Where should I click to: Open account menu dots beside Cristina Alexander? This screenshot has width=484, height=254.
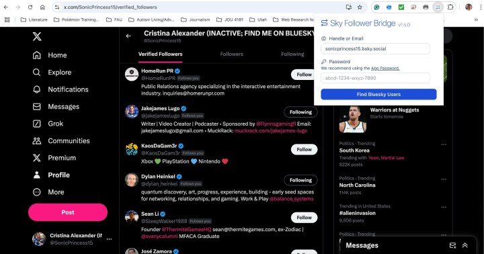(x=109, y=239)
